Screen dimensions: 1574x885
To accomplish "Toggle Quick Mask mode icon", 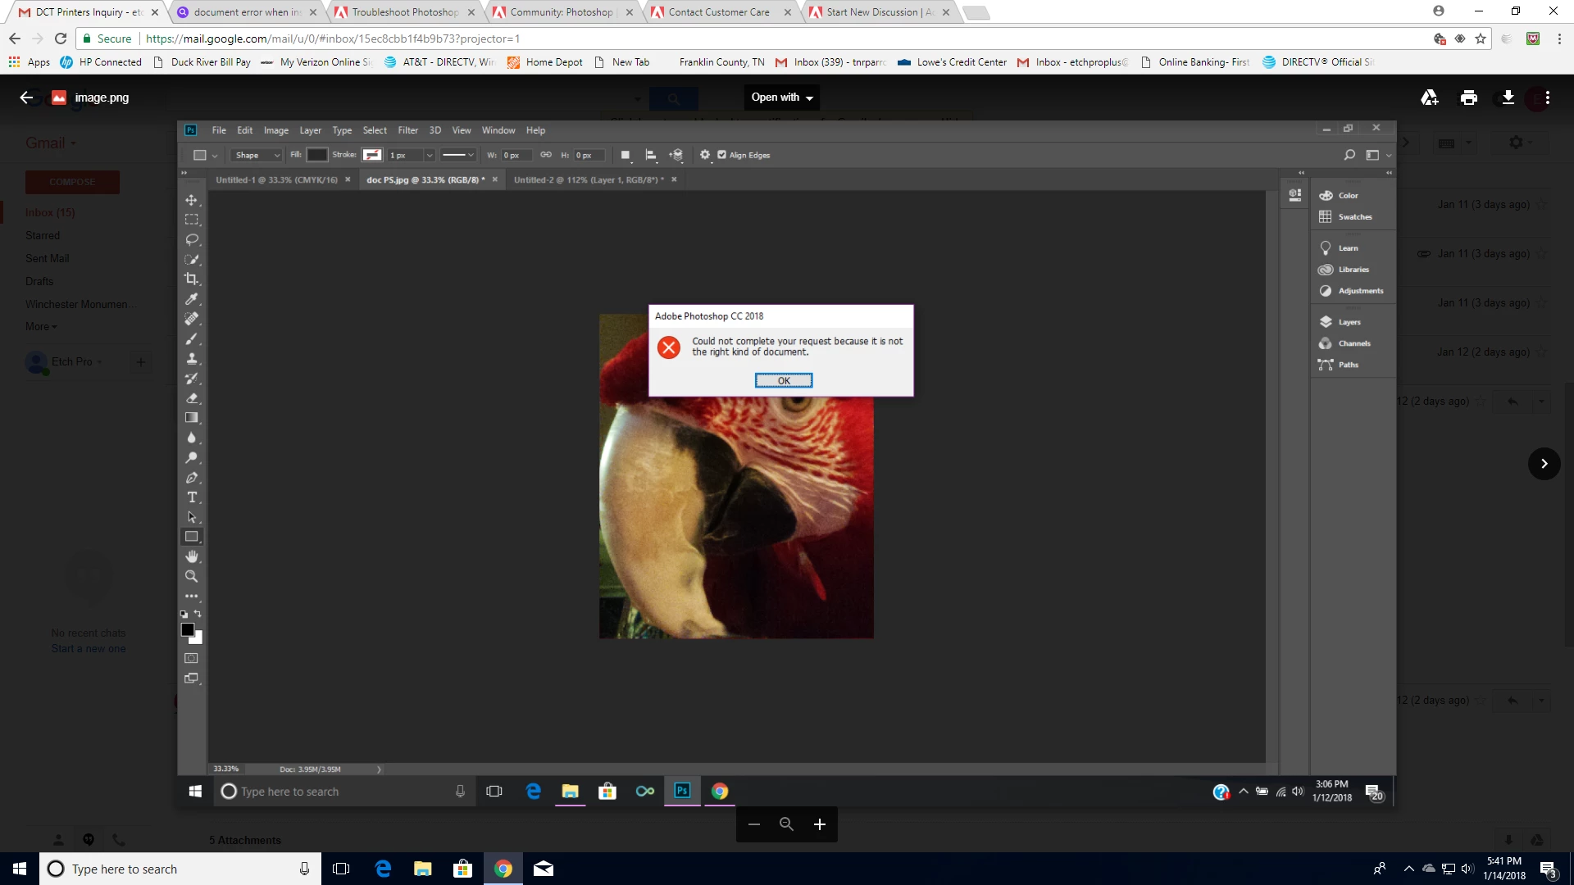I will click(x=191, y=658).
